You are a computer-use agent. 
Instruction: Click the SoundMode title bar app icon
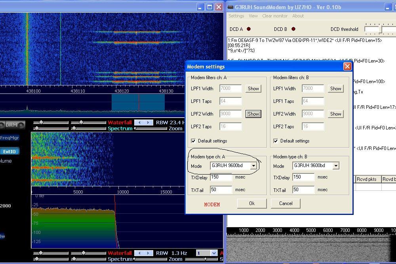(x=230, y=7)
